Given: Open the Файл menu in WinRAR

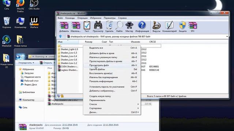Looking at the screenshot, I should point(60,18).
